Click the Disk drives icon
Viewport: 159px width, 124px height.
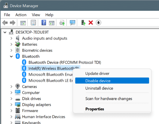[x=18, y=99]
